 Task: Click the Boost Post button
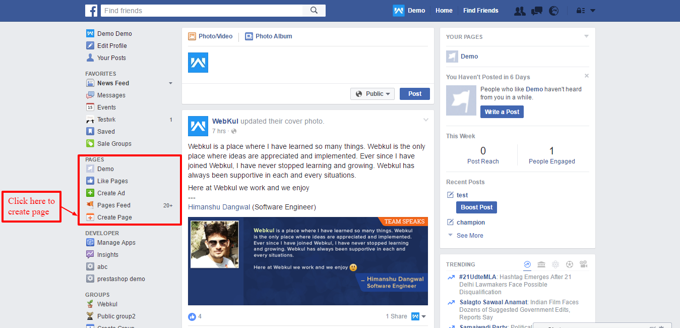click(477, 207)
